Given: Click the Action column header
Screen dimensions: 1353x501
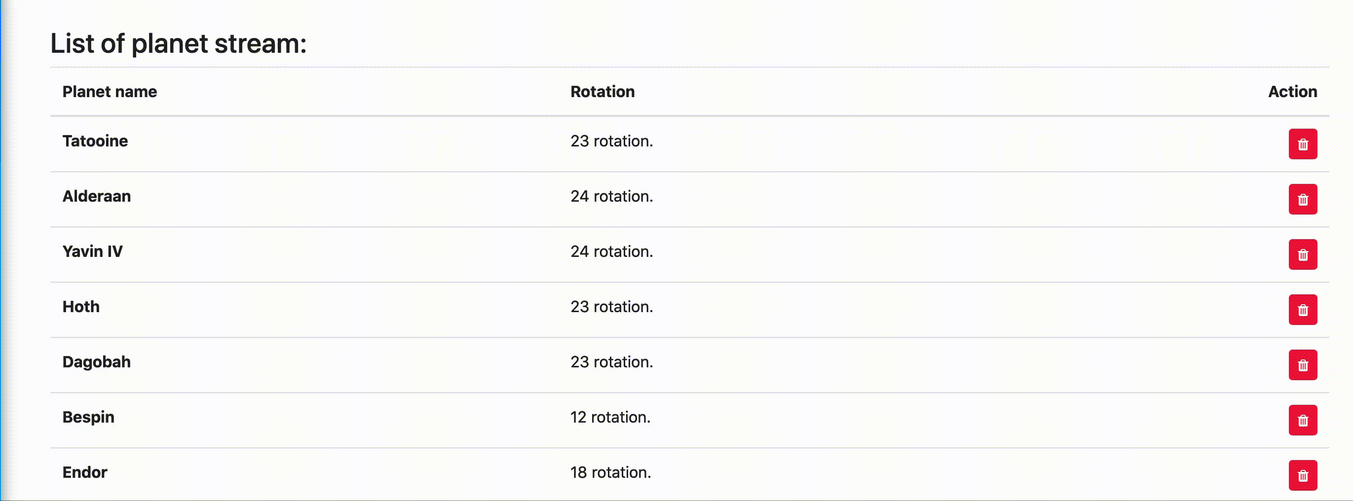Looking at the screenshot, I should 1293,91.
